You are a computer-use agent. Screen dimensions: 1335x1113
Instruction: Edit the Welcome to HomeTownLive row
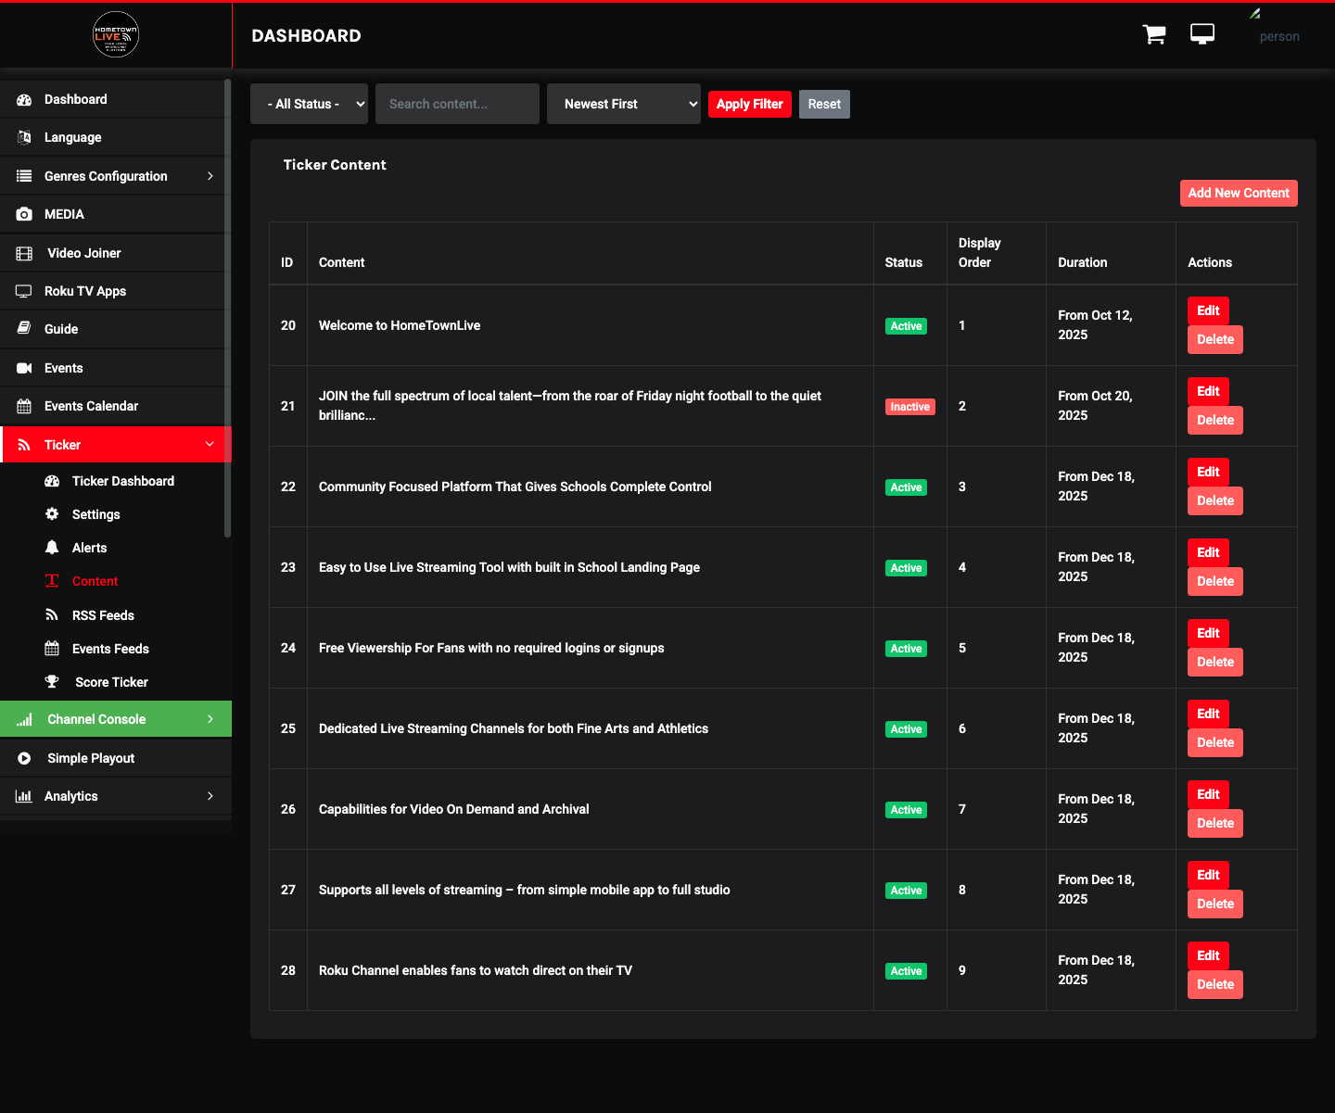(1208, 310)
